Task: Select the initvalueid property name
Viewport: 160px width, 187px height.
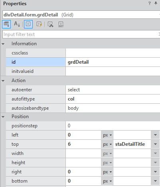Action: point(36,71)
